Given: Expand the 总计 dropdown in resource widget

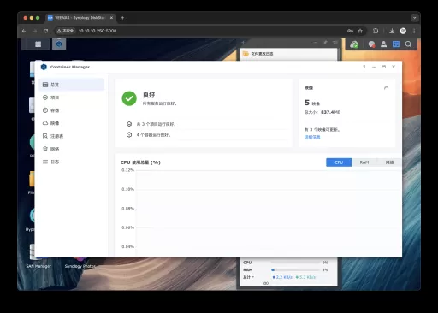Looking at the screenshot, I should pos(248,277).
